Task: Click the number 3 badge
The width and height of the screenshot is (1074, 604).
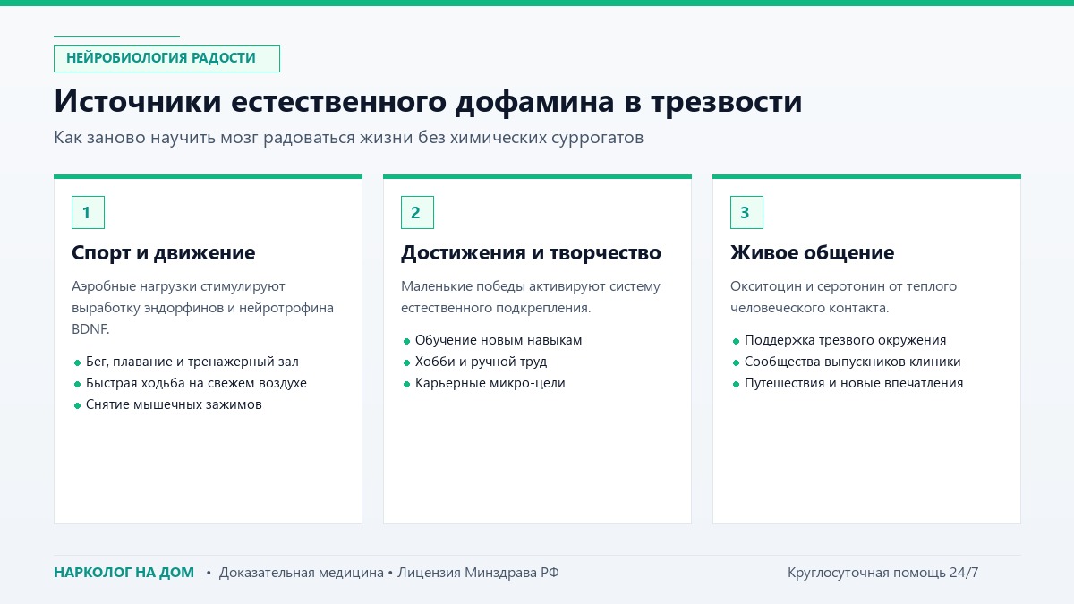Action: [x=746, y=212]
